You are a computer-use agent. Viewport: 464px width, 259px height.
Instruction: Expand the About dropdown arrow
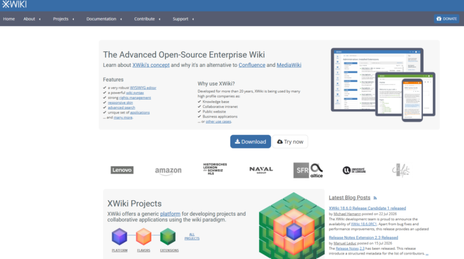[x=40, y=19]
